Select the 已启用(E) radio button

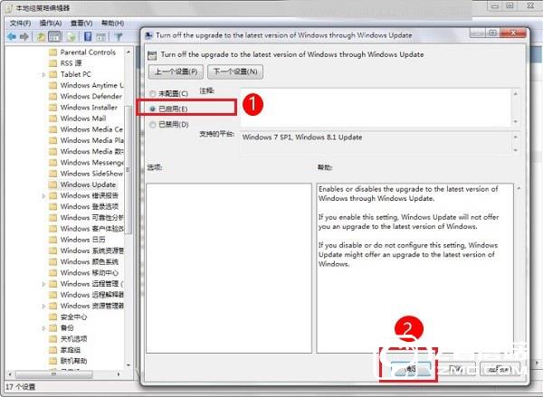pyautogui.click(x=152, y=109)
